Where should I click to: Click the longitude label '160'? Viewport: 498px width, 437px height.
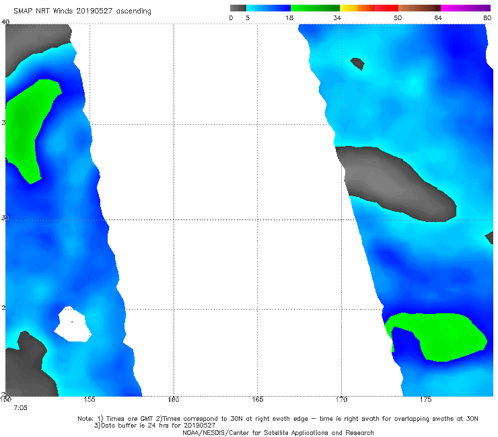click(174, 399)
